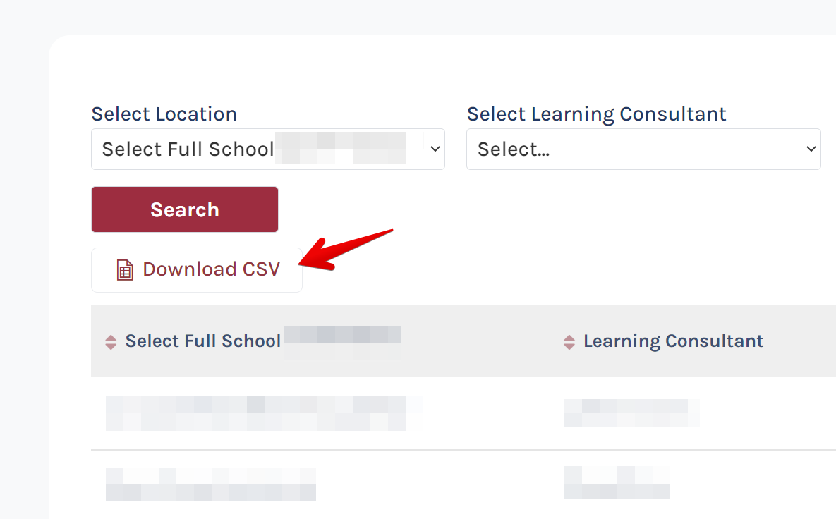Screen dimensions: 836x519
Task: Click the Select Learning Consultant heading label
Action: point(596,114)
